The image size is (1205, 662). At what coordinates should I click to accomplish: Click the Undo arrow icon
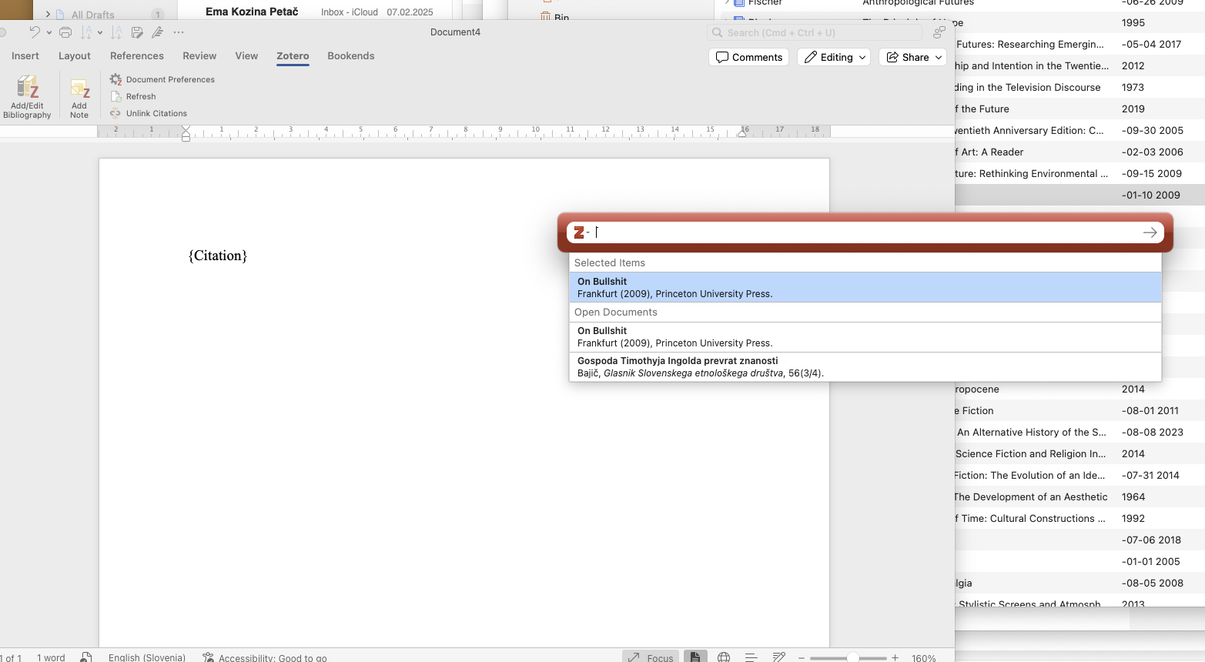pyautogui.click(x=35, y=32)
